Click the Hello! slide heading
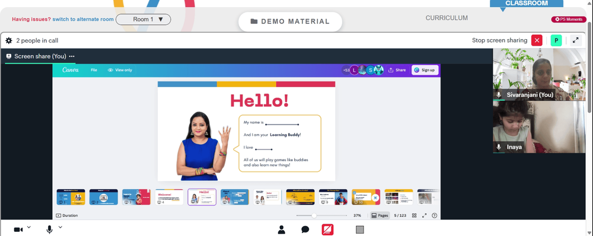 point(260,100)
